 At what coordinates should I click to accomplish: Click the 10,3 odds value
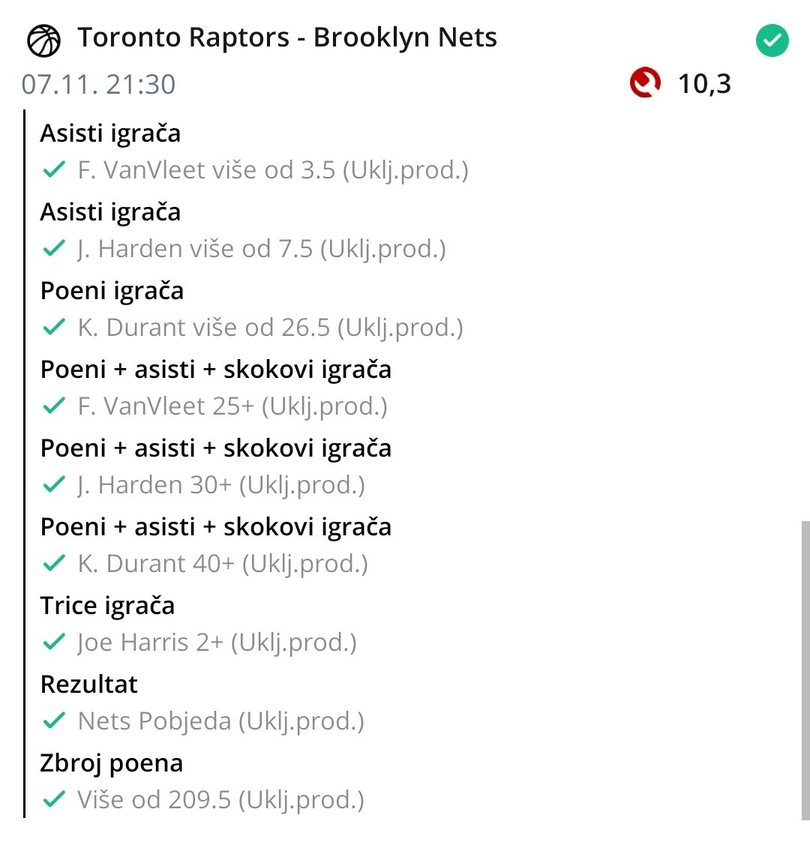tap(704, 84)
